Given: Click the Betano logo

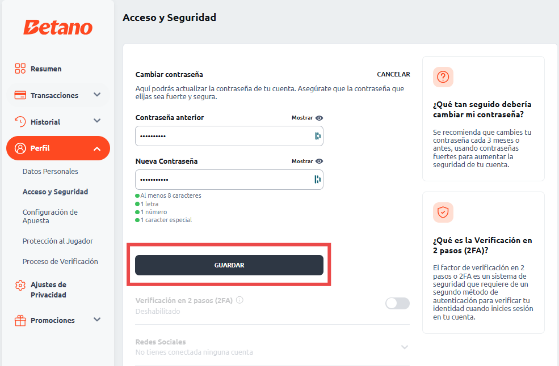Looking at the screenshot, I should tap(57, 27).
